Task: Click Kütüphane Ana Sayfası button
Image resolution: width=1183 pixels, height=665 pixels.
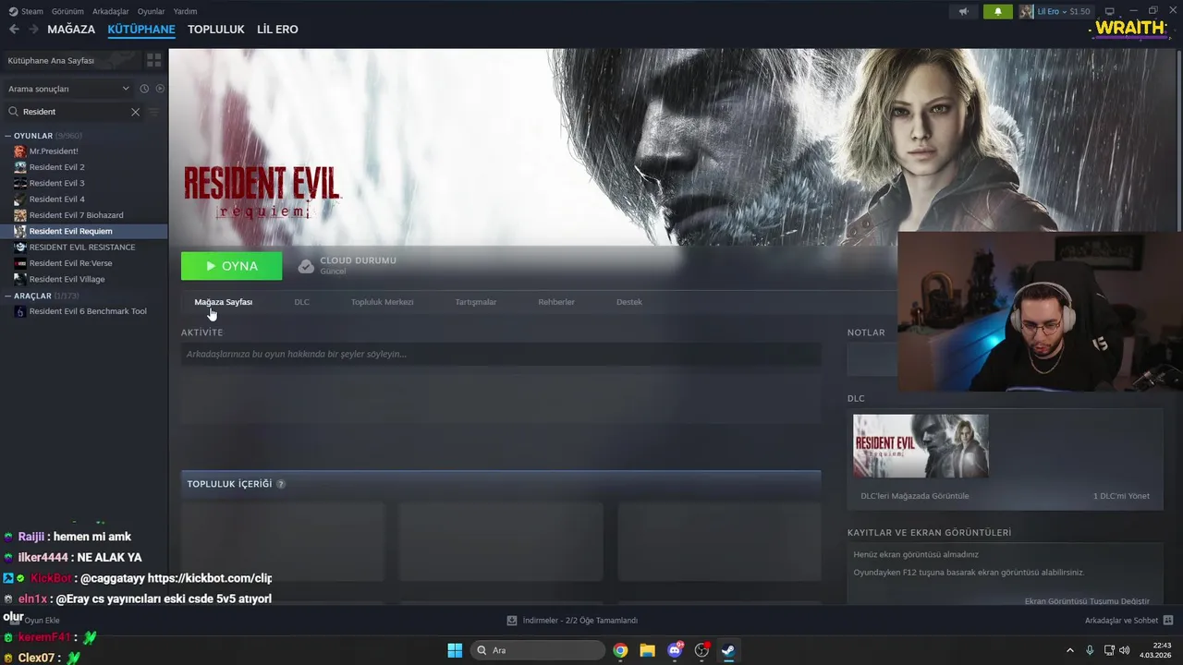Action: point(72,60)
